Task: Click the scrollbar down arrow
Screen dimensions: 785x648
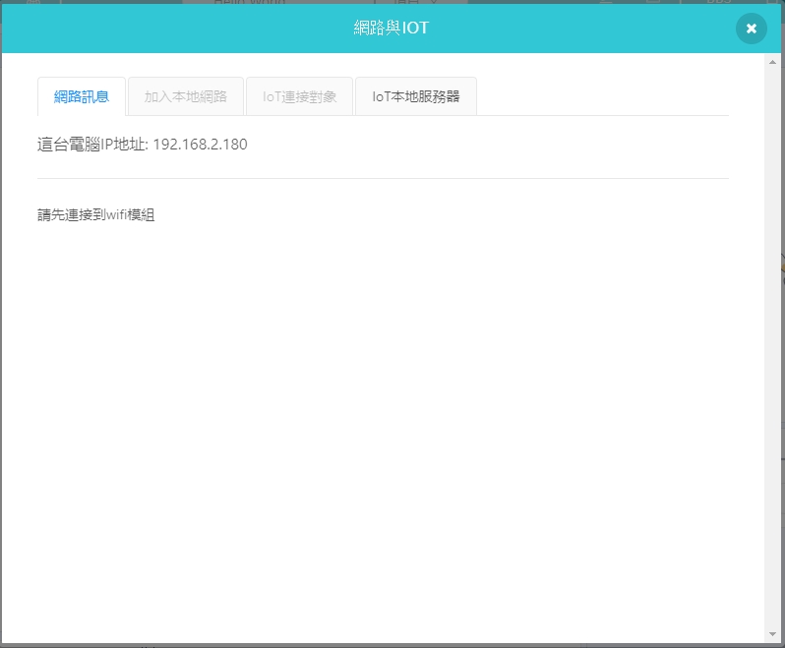Action: (x=772, y=634)
